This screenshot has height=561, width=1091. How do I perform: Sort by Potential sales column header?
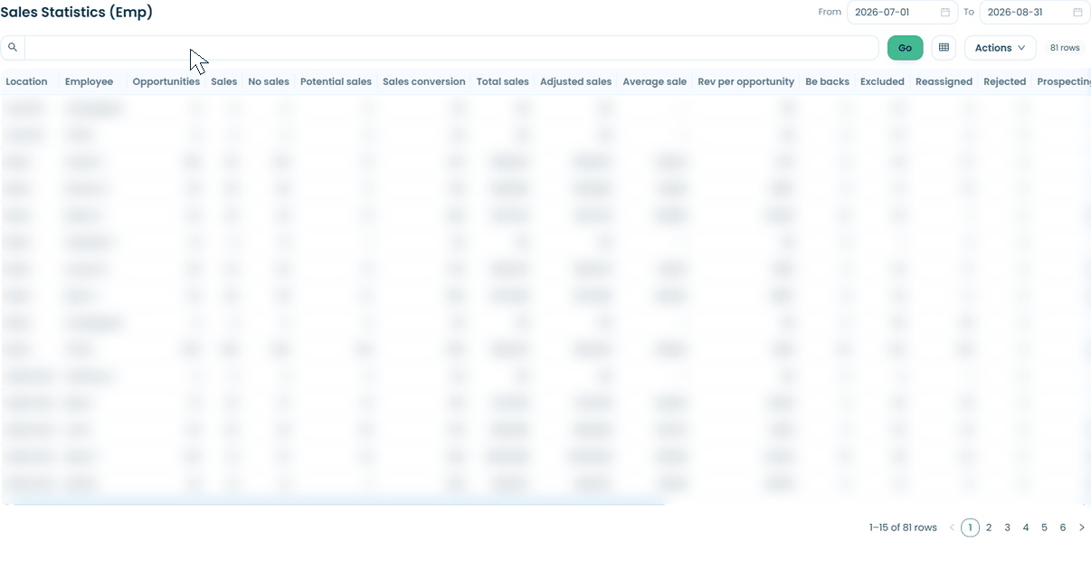[336, 81]
